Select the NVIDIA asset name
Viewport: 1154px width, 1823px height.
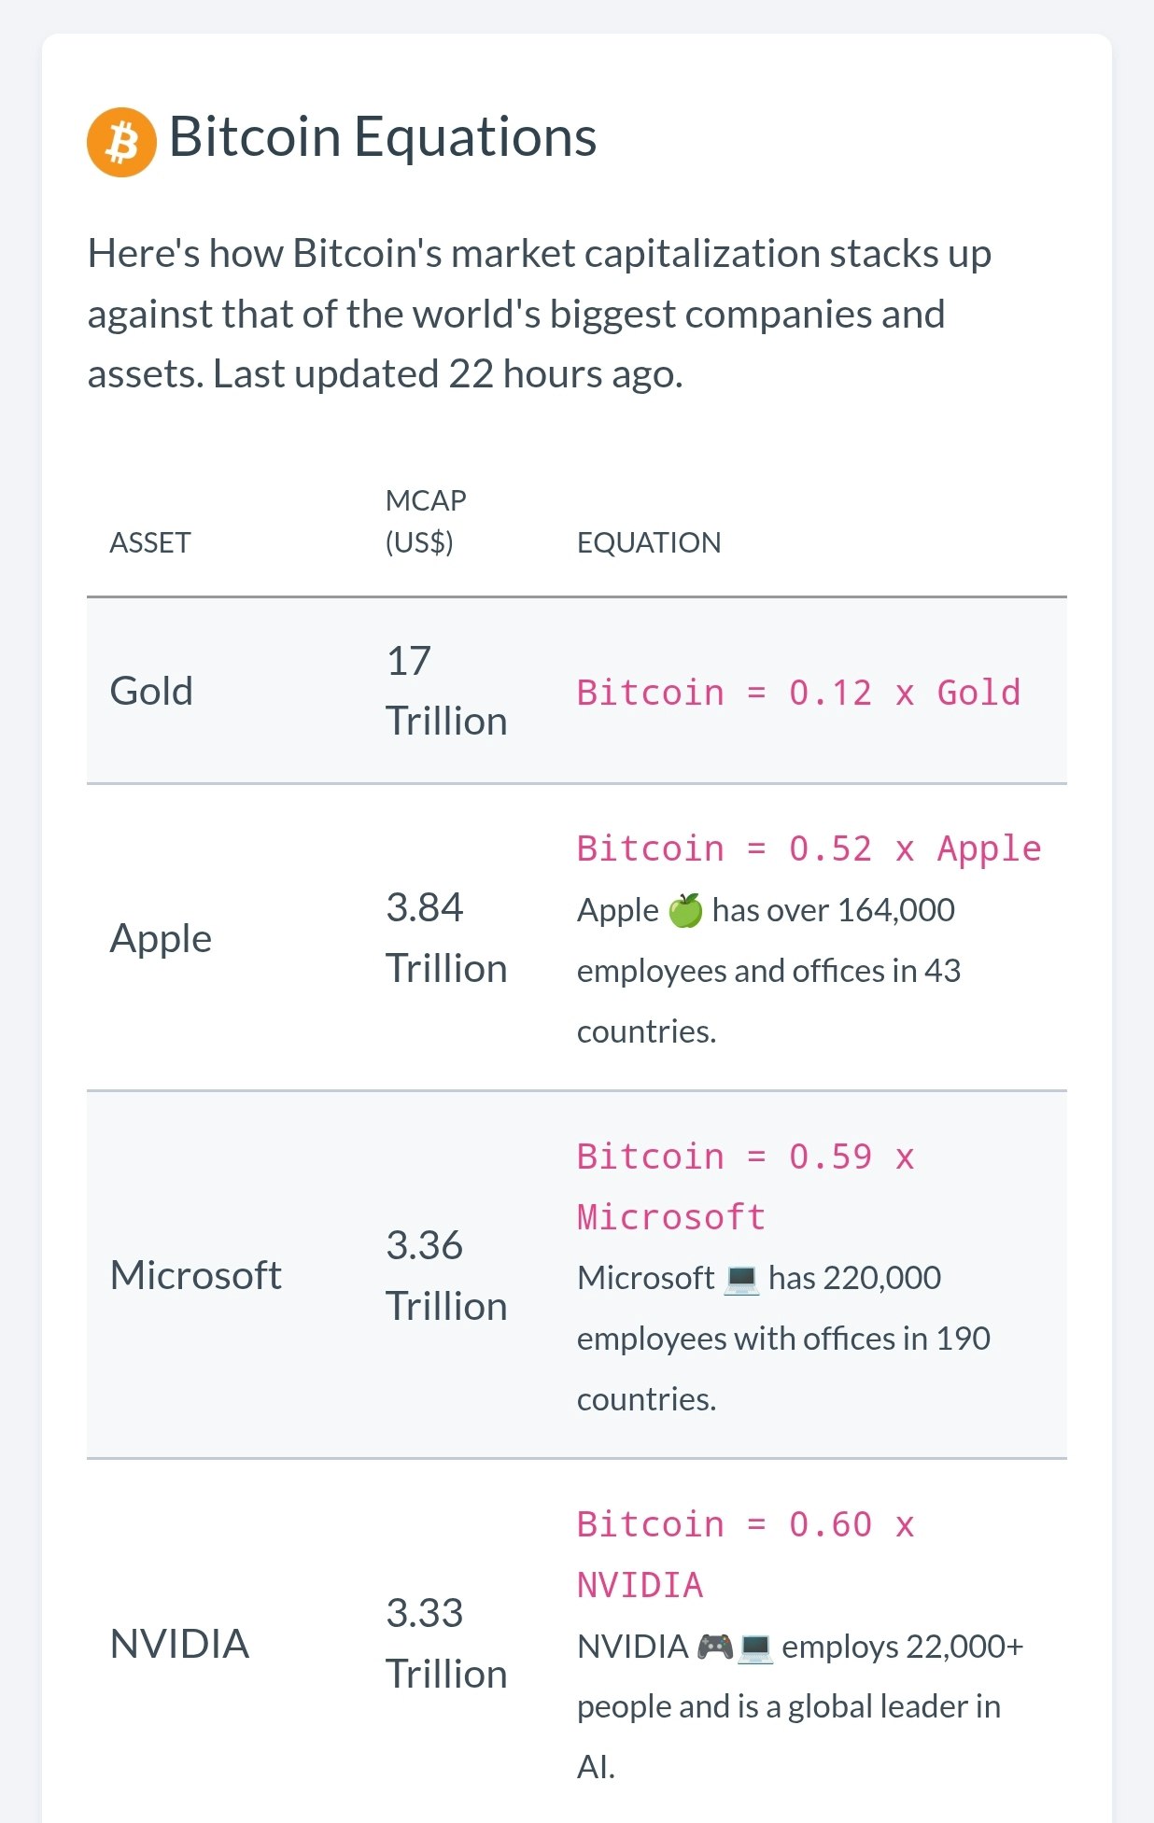179,1644
